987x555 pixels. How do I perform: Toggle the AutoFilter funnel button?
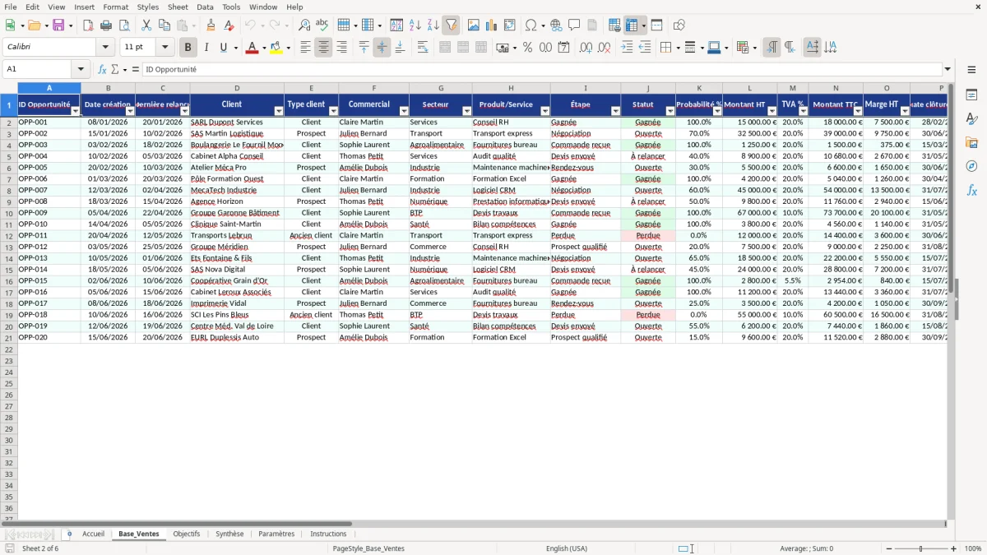click(451, 25)
